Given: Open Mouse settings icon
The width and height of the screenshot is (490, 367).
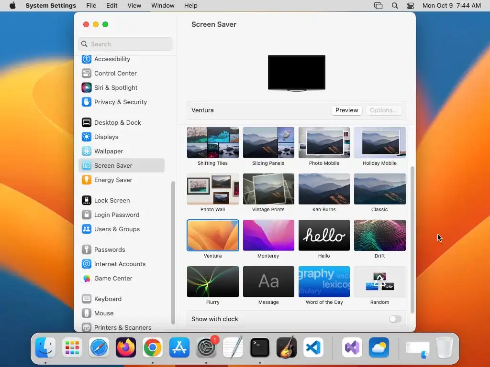Looking at the screenshot, I should [x=87, y=313].
